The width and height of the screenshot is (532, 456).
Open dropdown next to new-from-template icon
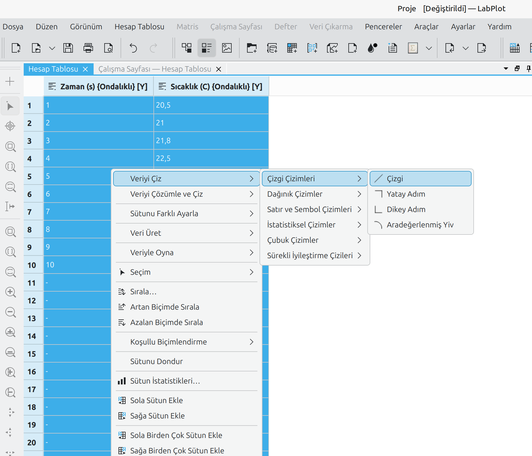52,48
